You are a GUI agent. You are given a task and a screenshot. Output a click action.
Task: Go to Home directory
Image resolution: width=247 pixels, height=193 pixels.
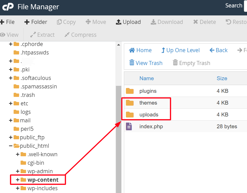(140, 50)
